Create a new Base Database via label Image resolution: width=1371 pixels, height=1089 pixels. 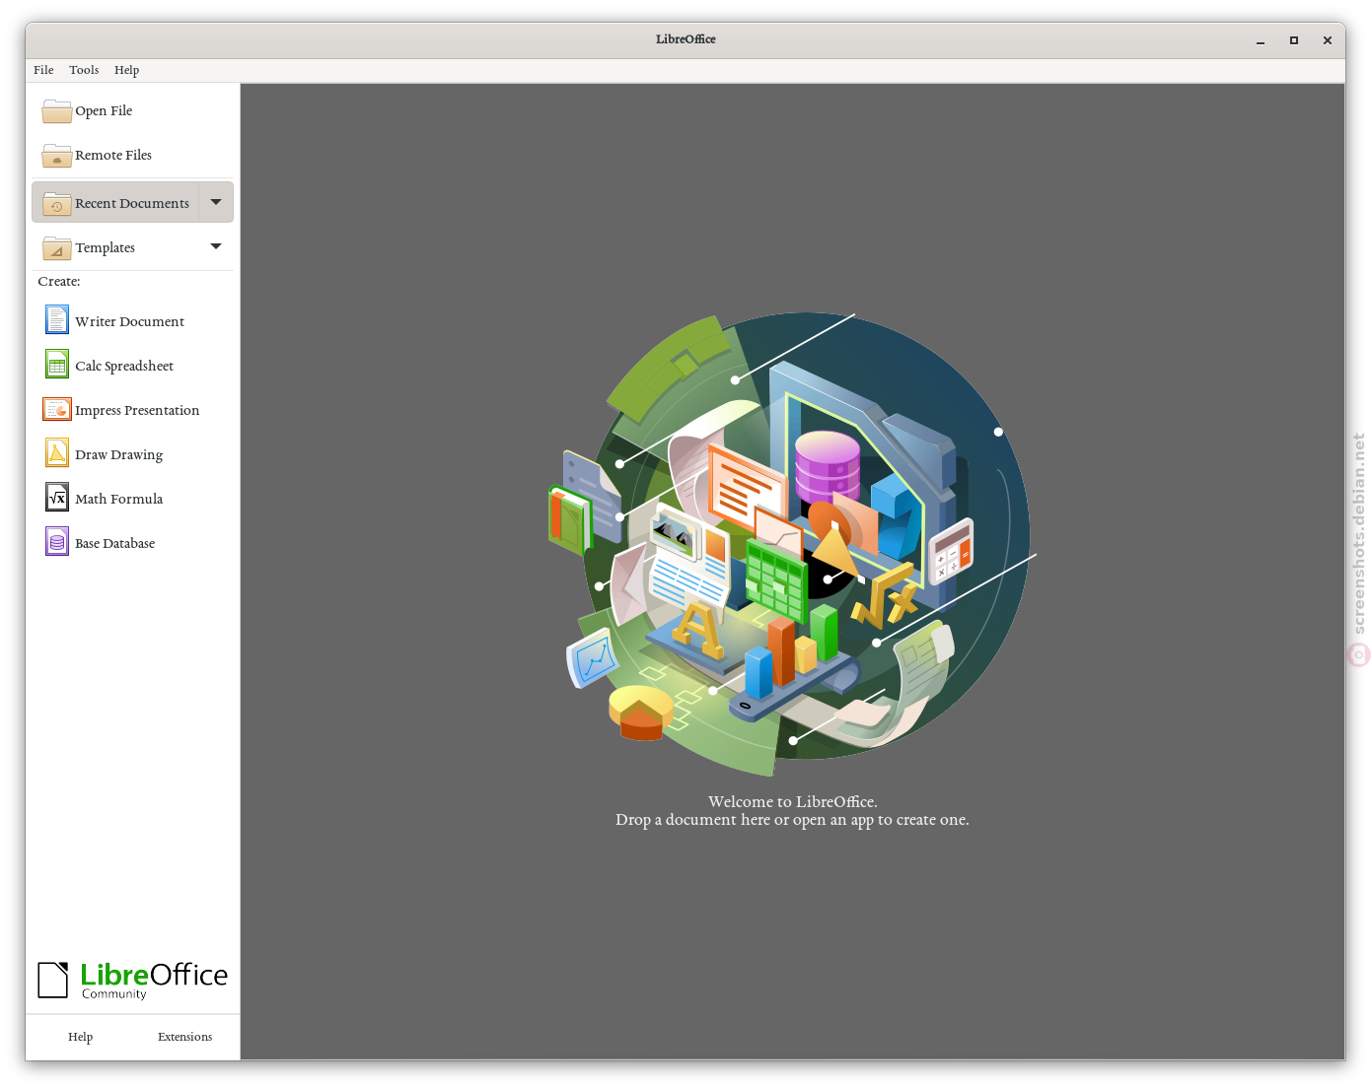(114, 543)
